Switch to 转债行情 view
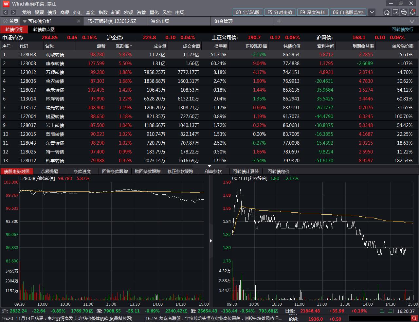 (14, 29)
